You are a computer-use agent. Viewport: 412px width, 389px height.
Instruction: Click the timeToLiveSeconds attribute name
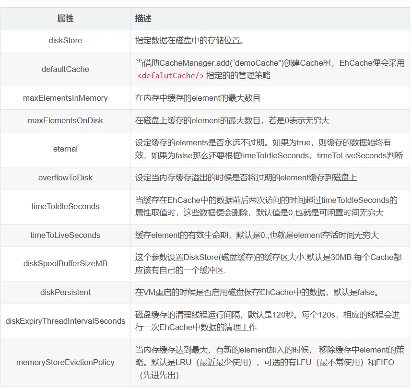pyautogui.click(x=65, y=235)
